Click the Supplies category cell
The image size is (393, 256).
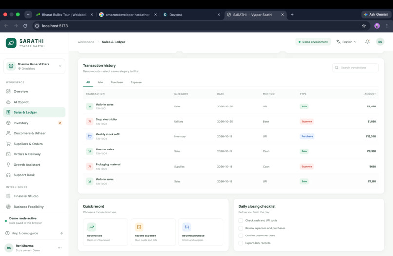tap(179, 166)
